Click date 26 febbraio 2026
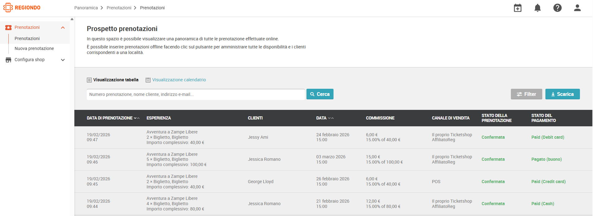 [x=333, y=179]
